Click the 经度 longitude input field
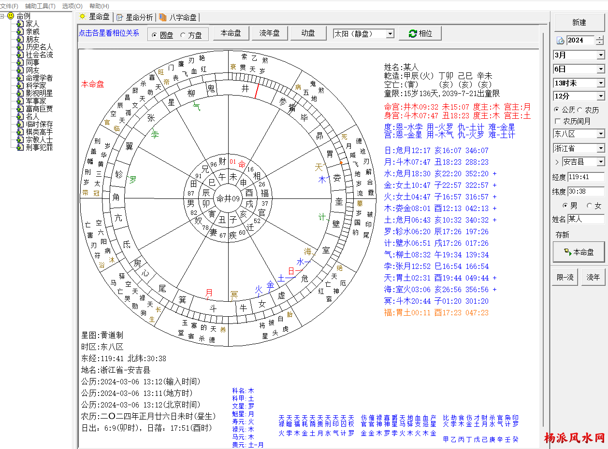This screenshot has width=608, height=449. (585, 177)
